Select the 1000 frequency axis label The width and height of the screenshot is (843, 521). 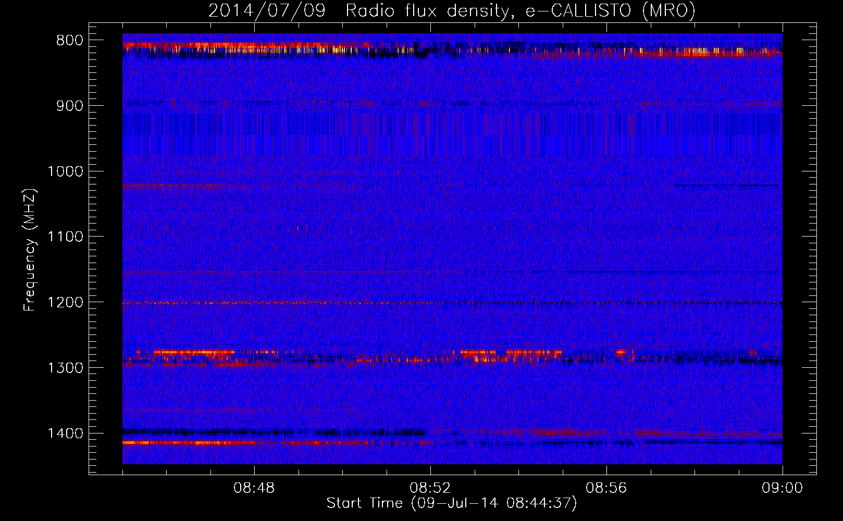pos(65,171)
